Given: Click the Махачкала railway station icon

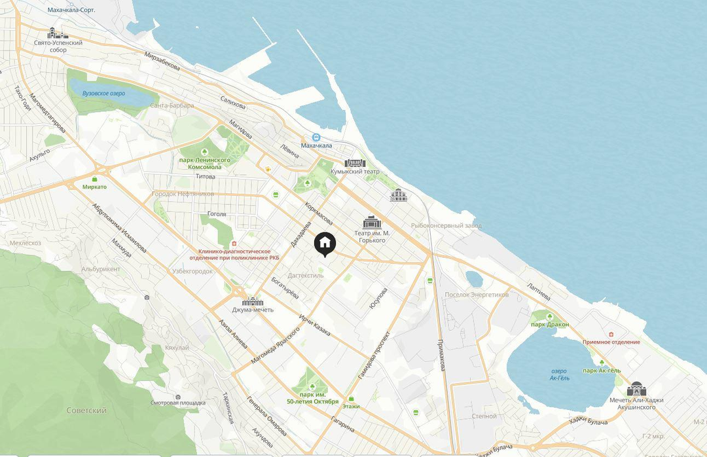Looking at the screenshot, I should [x=317, y=137].
